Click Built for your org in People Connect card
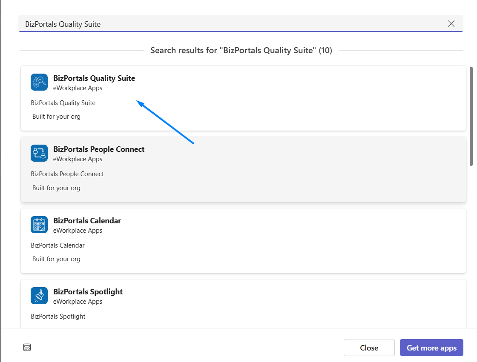This screenshot has height=362, width=477. pyautogui.click(x=56, y=188)
